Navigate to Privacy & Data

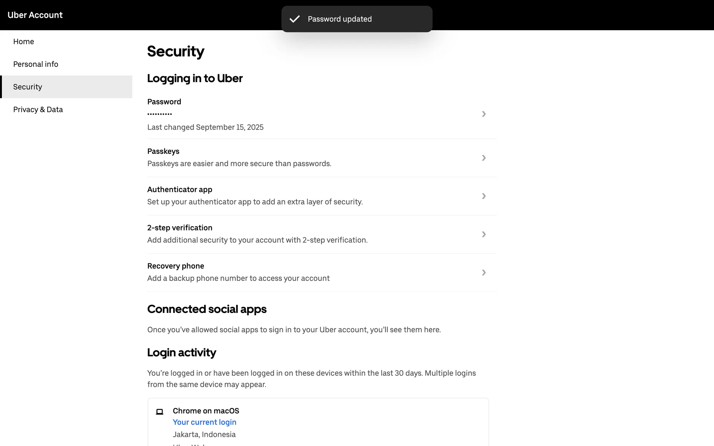click(38, 110)
